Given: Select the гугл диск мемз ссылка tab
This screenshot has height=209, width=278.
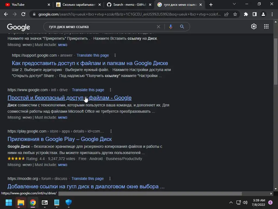Looking at the screenshot, I should (179, 5).
